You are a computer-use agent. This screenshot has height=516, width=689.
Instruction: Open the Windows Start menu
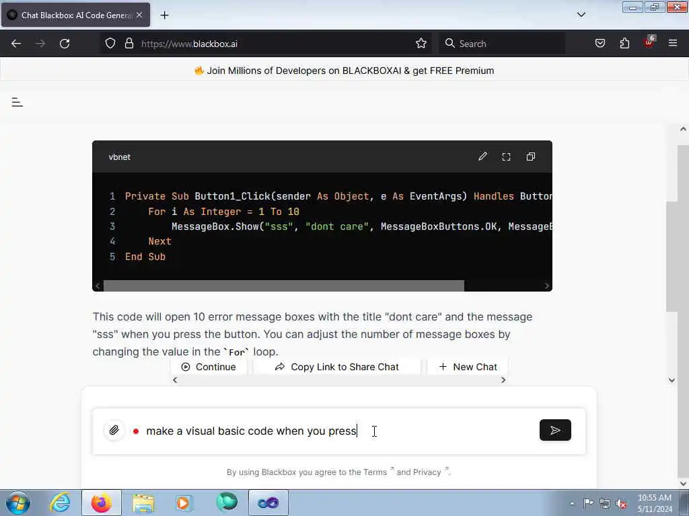(x=18, y=503)
